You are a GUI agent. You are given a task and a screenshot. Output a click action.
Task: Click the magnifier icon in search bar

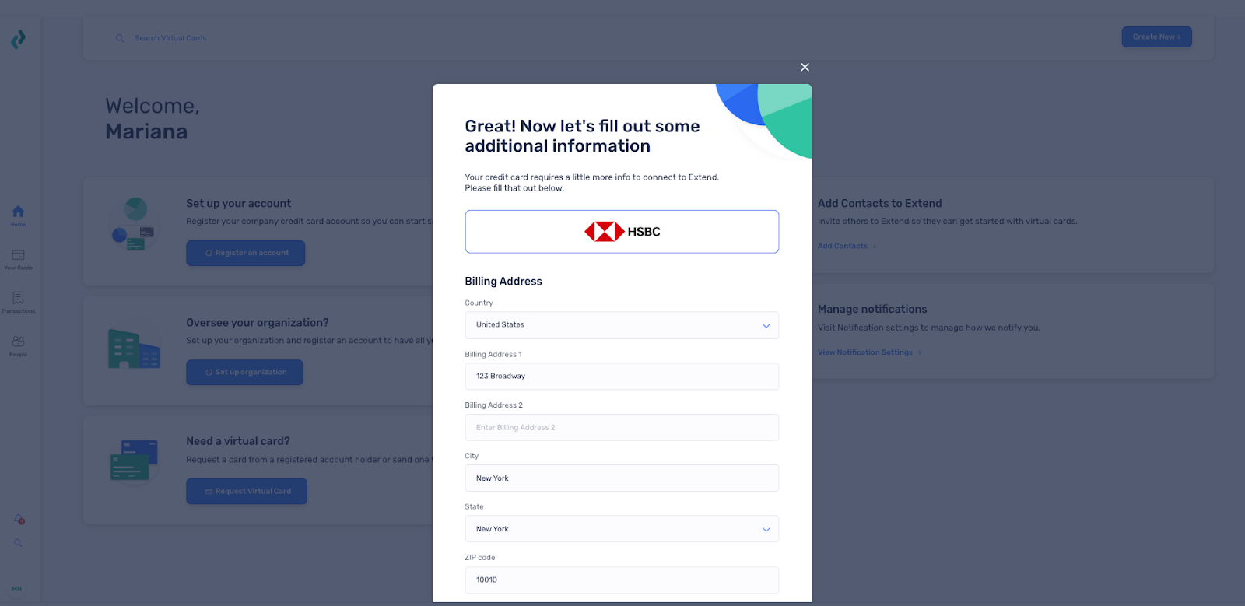tap(120, 37)
